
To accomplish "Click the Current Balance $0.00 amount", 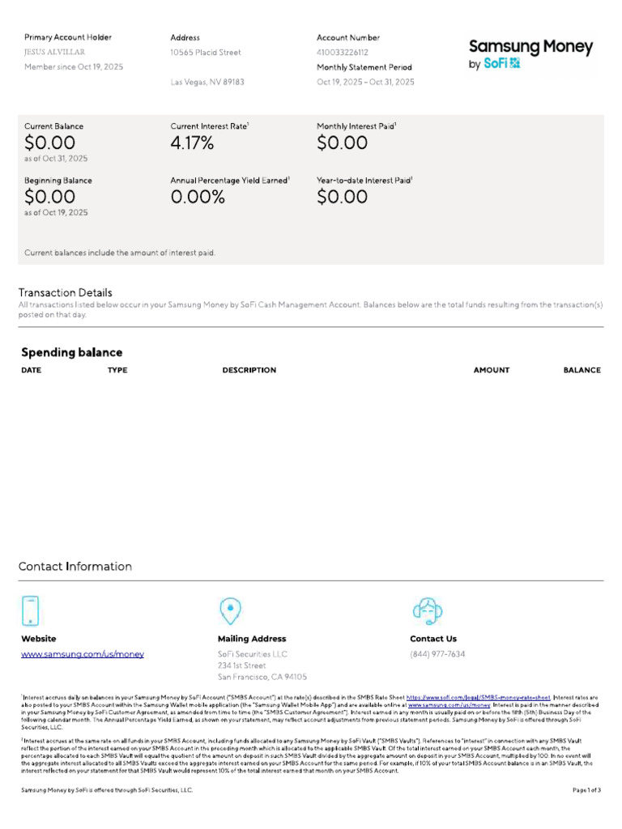I will pos(49,142).
